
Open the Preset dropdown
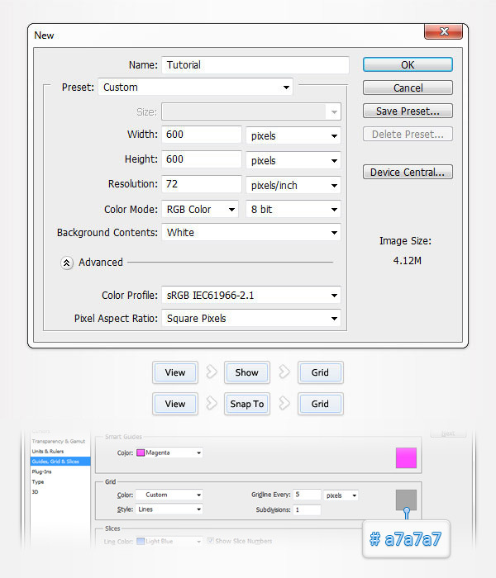click(196, 88)
